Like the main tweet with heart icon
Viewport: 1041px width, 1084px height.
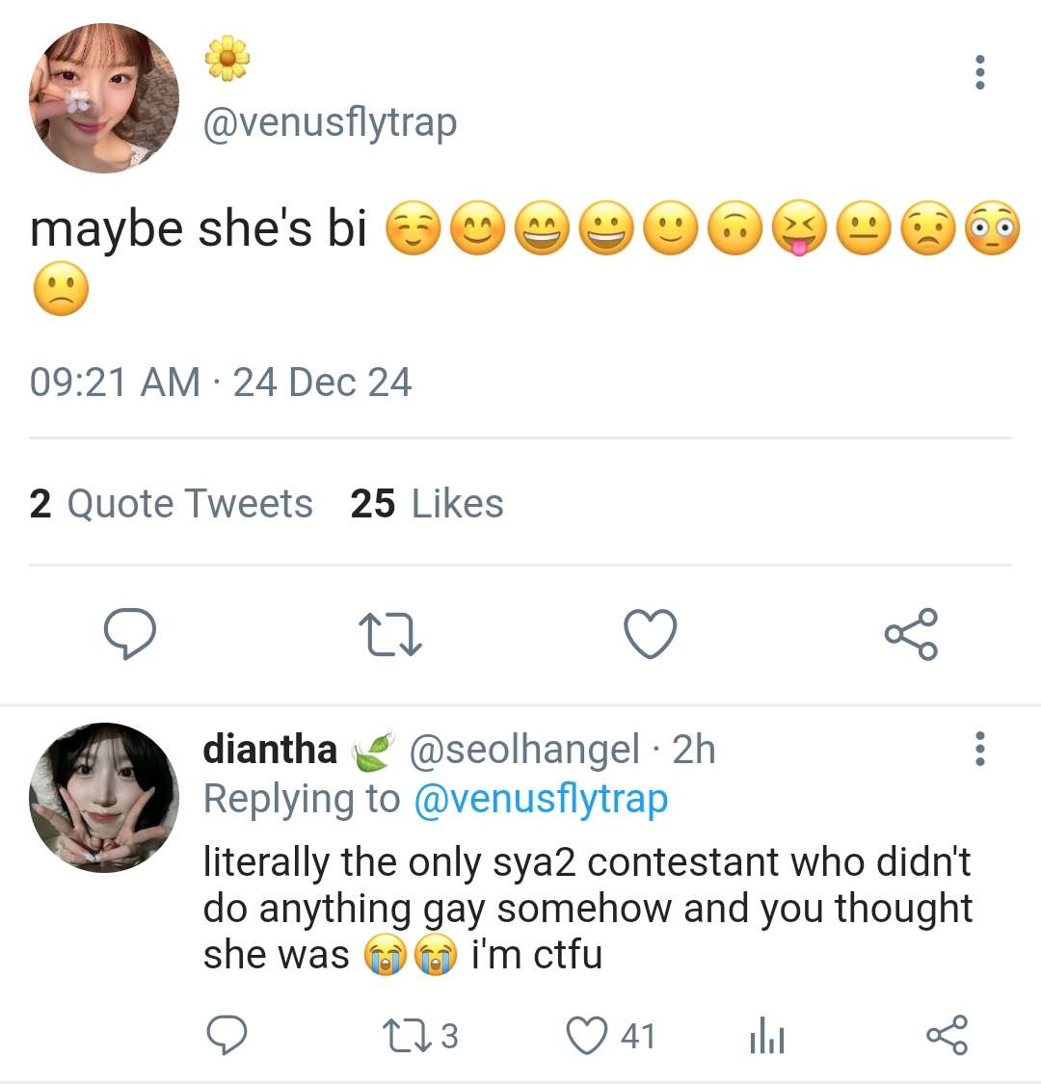pos(651,633)
